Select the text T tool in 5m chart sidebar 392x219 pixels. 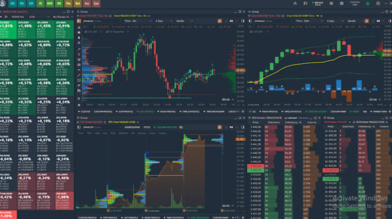point(79,54)
